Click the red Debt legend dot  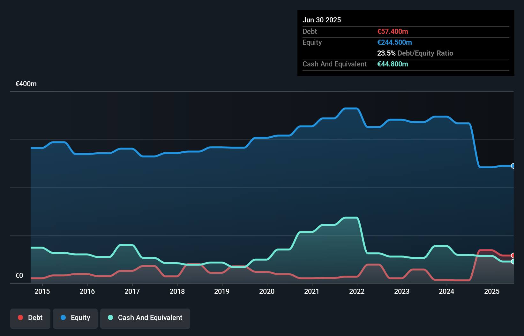20,317
